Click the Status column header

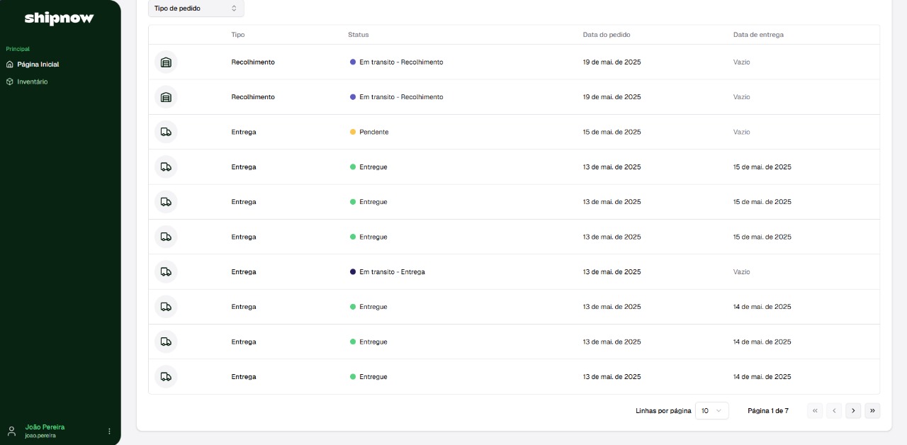[359, 35]
